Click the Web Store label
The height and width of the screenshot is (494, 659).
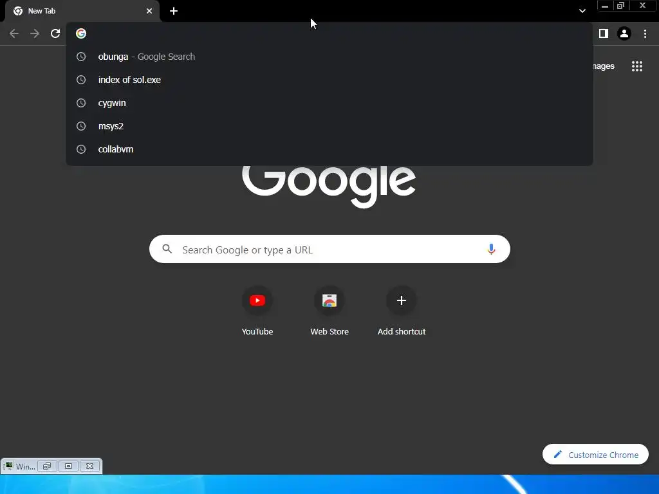329,331
